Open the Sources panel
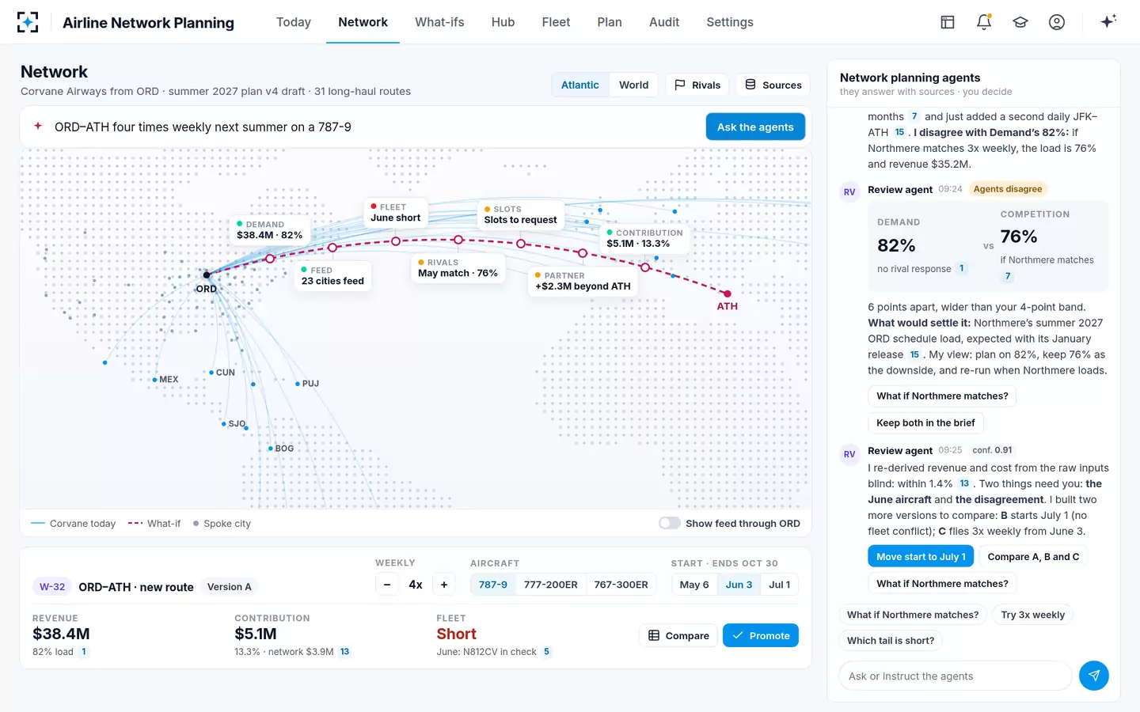Viewport: 1140px width, 712px height. [773, 85]
